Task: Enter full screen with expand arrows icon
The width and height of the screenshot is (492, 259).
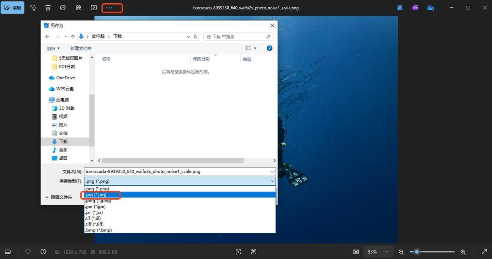Action: point(484,252)
